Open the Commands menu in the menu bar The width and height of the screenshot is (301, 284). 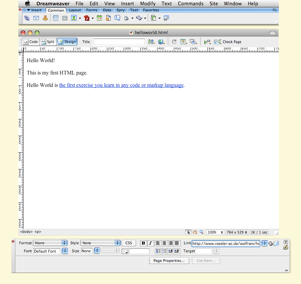[190, 4]
